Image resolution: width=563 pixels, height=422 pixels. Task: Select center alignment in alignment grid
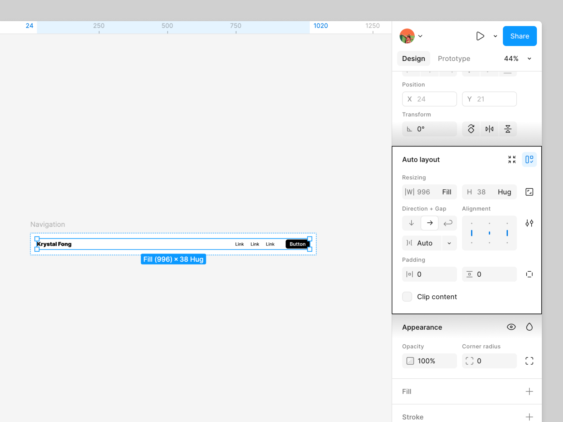click(x=489, y=233)
